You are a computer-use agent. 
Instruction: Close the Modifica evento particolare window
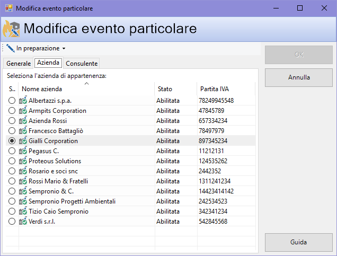point(324,8)
